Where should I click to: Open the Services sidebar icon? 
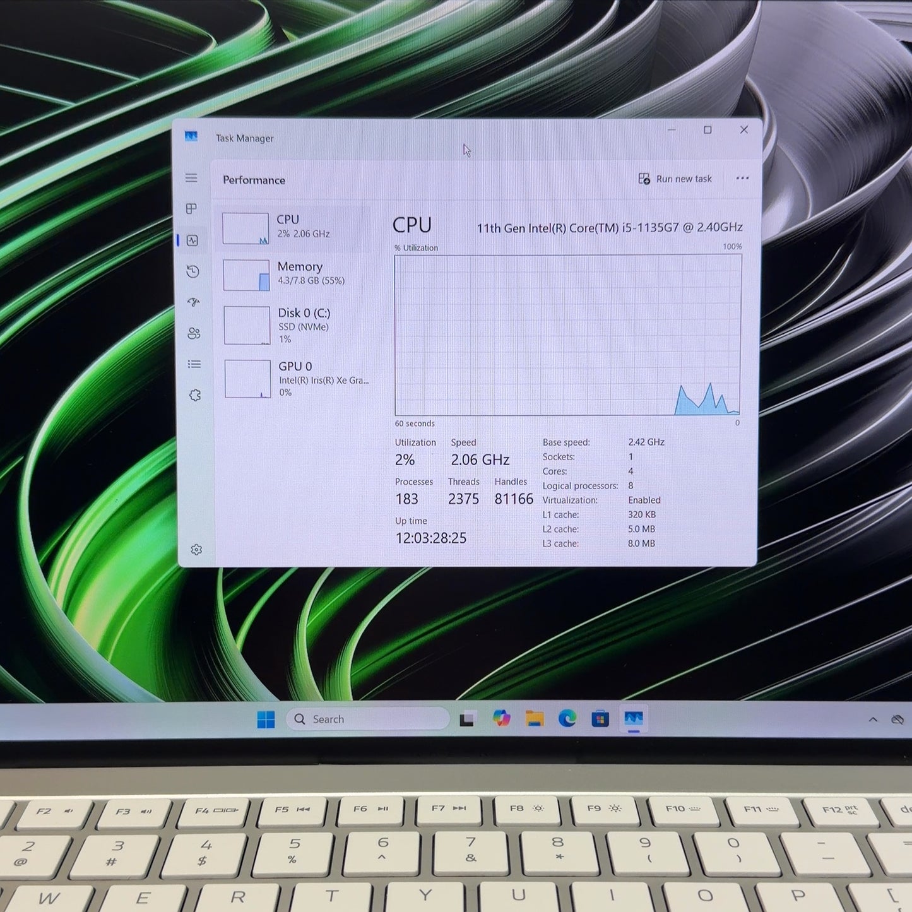click(195, 395)
